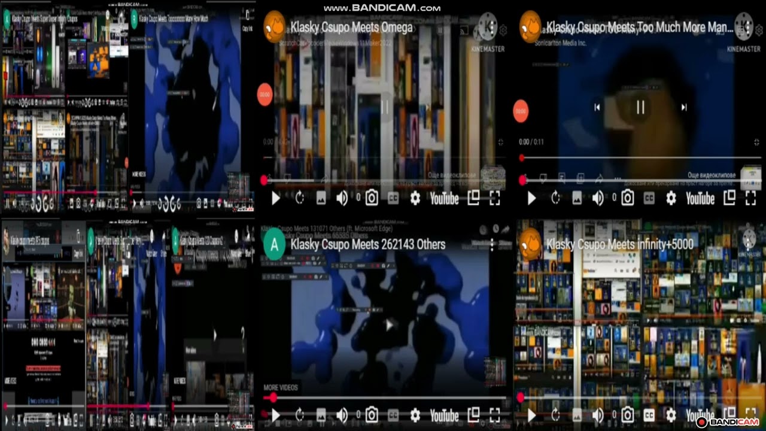The width and height of the screenshot is (766, 431).
Task: Click 'MORE VIDEOS' label in 262143 Others player
Action: pos(281,388)
